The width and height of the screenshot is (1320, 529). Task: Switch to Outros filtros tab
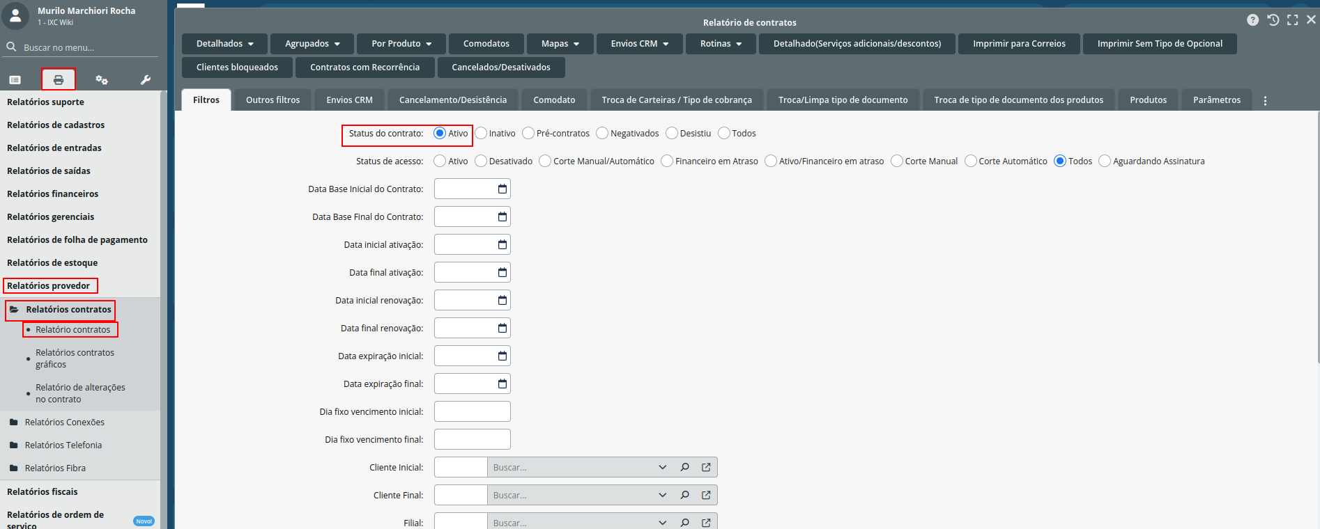(273, 100)
